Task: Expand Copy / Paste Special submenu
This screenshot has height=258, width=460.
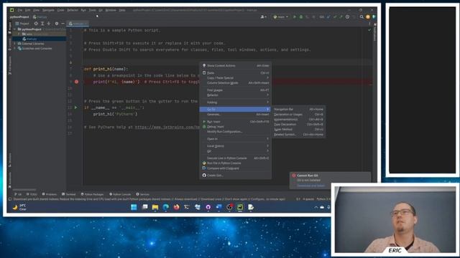Action: (x=235, y=78)
